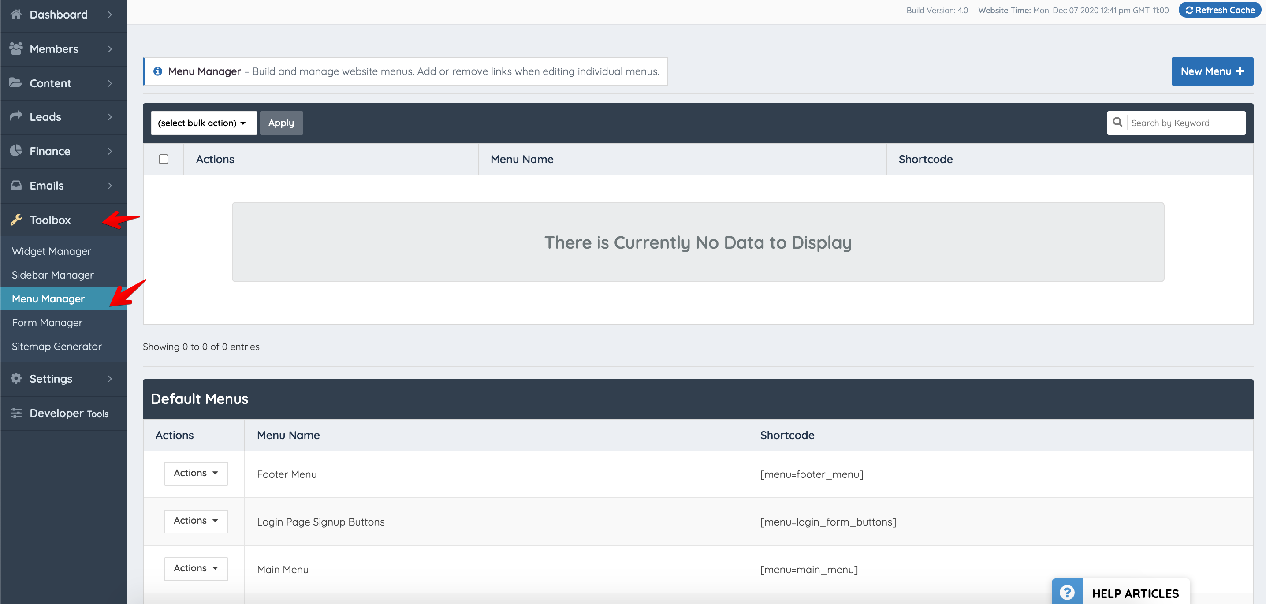Click the Dashboard home icon
The height and width of the screenshot is (604, 1266).
coord(16,14)
